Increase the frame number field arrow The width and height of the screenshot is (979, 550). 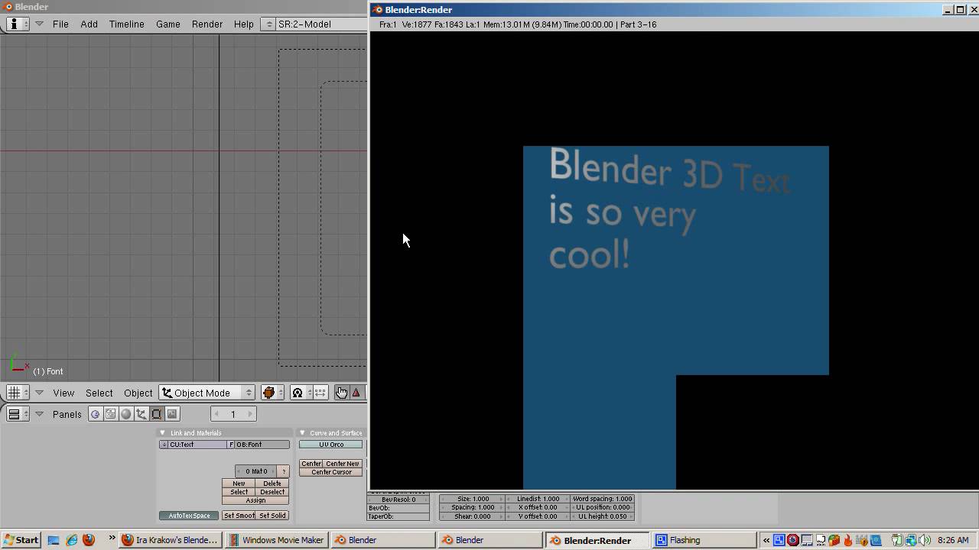(x=249, y=414)
